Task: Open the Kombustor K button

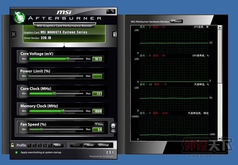Action: point(14,34)
